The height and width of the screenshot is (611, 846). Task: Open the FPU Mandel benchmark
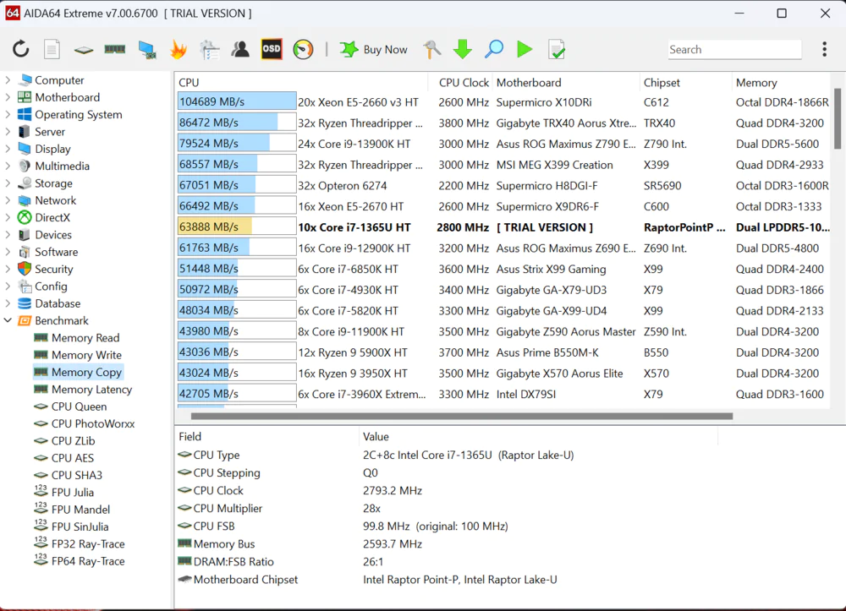click(x=80, y=510)
